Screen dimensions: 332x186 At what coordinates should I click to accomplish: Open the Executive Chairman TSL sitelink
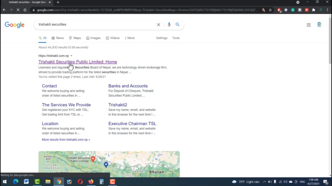click(132, 123)
